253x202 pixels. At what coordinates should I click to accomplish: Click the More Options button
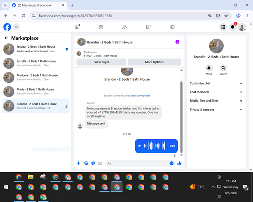click(154, 62)
